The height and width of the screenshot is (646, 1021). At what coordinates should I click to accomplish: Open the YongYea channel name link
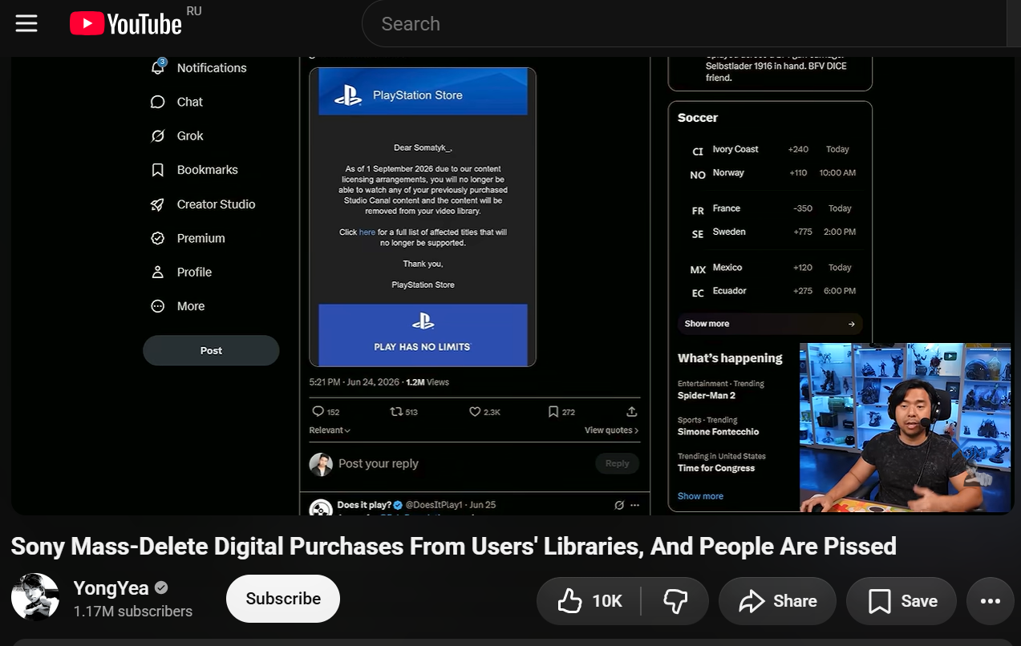click(111, 588)
